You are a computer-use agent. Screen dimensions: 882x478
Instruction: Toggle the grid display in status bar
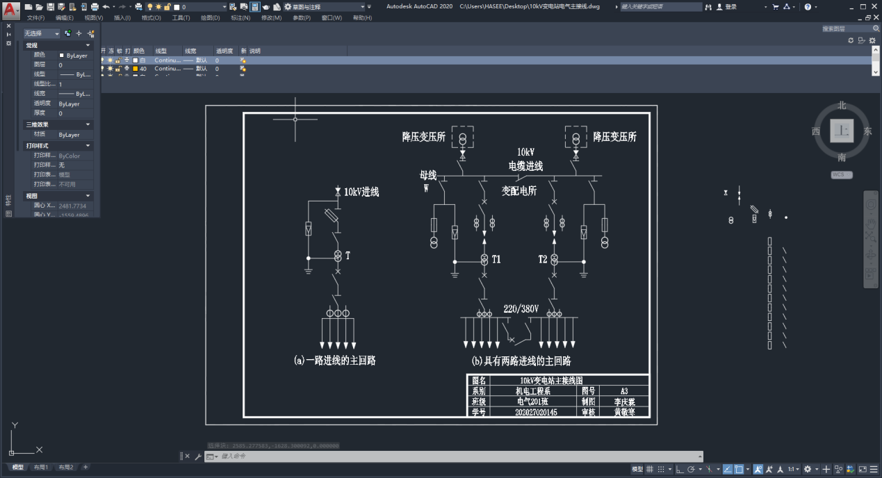(x=649, y=470)
